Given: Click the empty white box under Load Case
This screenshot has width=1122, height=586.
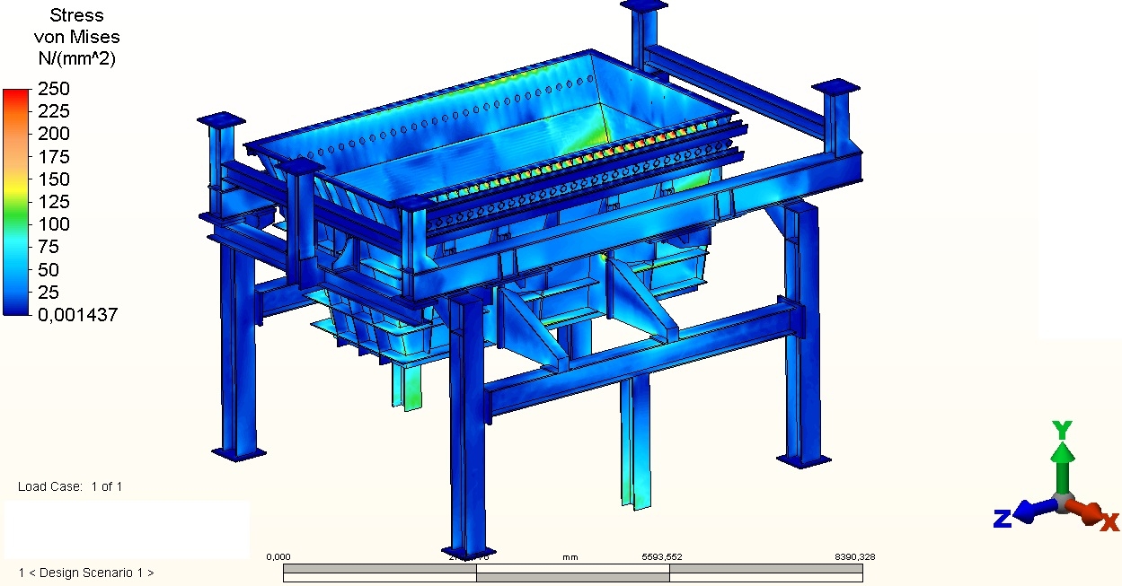Looking at the screenshot, I should (x=127, y=529).
